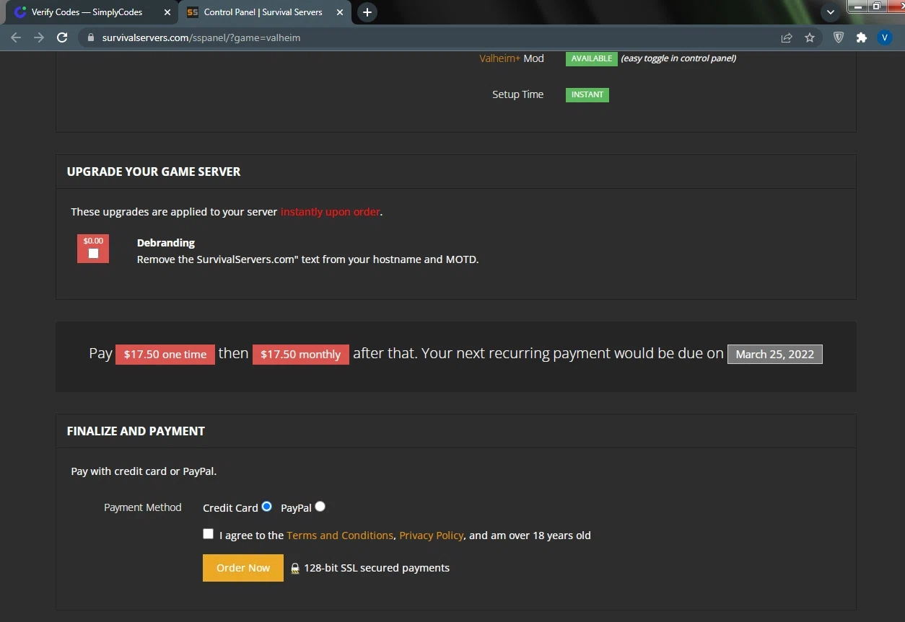Viewport: 905px width, 622px height.
Task: Click the browser back arrow
Action: [x=16, y=37]
